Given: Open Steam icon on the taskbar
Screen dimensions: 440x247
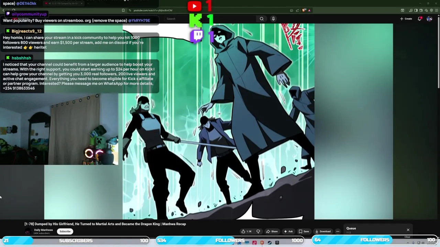Looking at the screenshot, I should 269,243.
